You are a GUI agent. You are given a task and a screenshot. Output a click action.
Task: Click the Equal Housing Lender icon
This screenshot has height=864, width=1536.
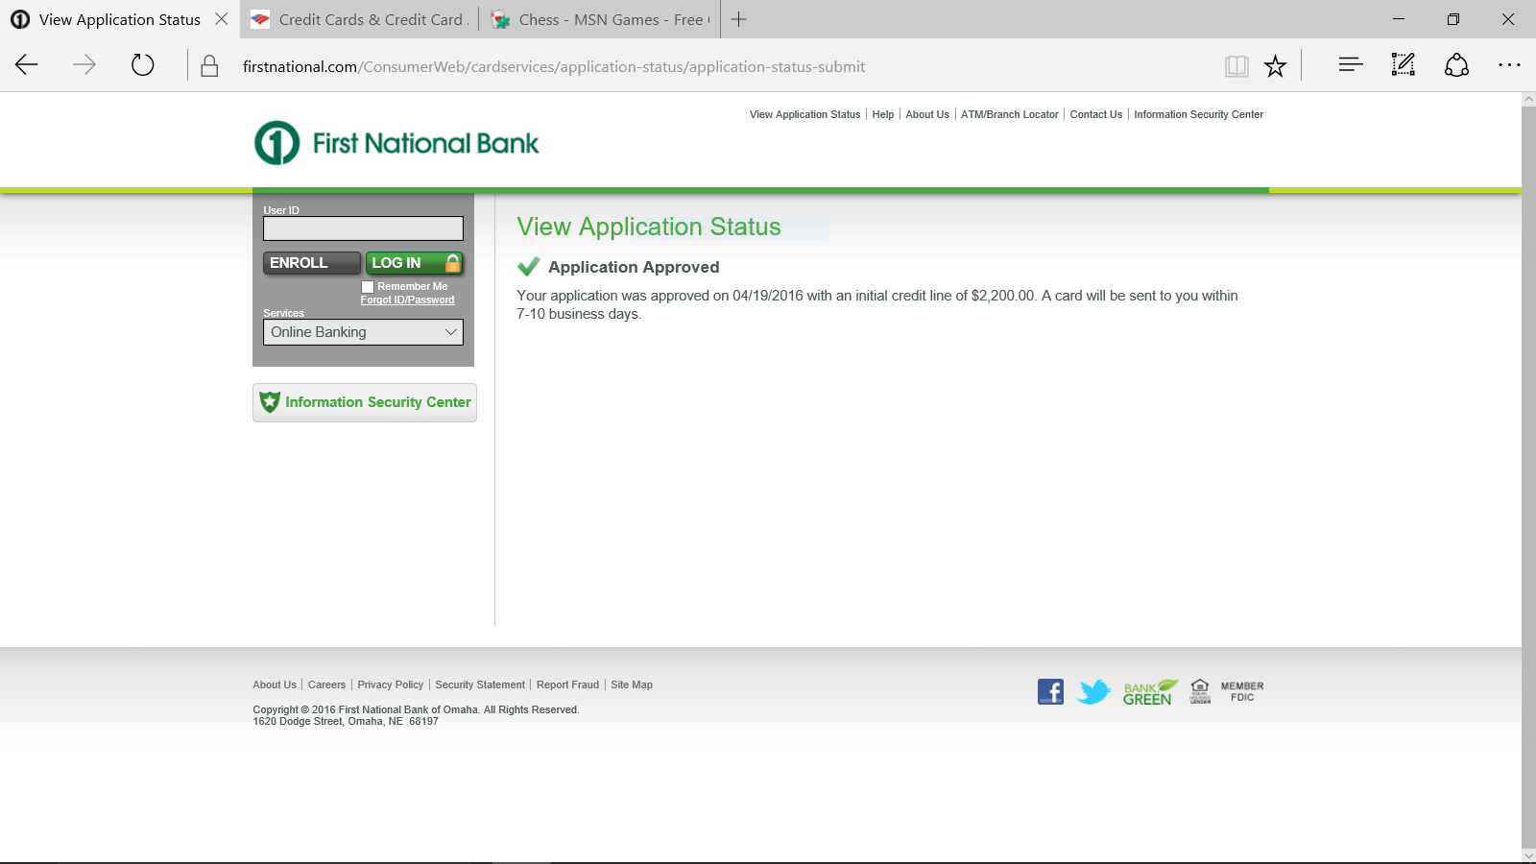pos(1200,691)
